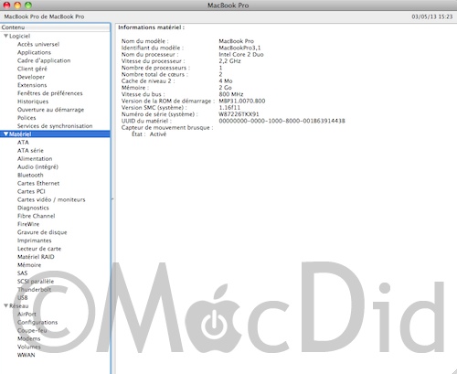Open the Extensions entry

[x=32, y=85]
